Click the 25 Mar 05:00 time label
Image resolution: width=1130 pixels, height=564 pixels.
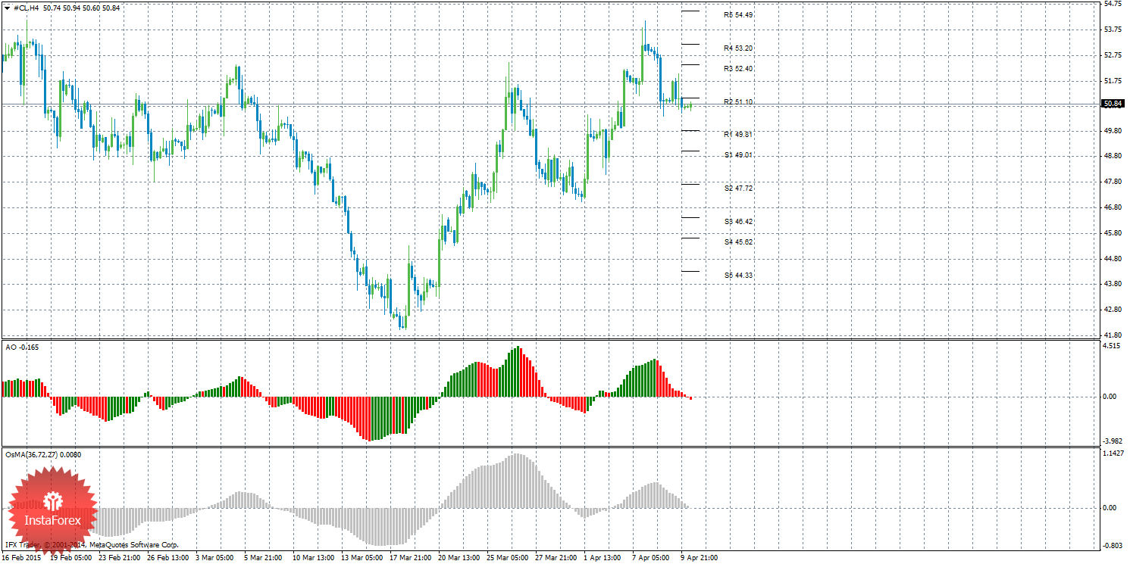click(508, 558)
